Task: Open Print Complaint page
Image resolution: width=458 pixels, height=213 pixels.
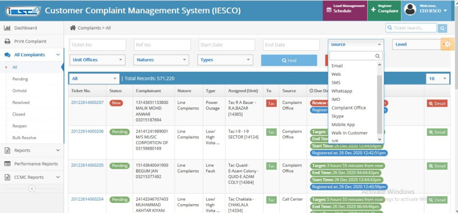Action: click(32, 41)
